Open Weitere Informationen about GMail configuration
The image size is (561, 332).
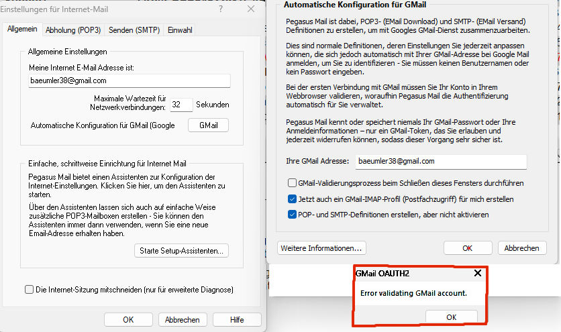tap(321, 248)
